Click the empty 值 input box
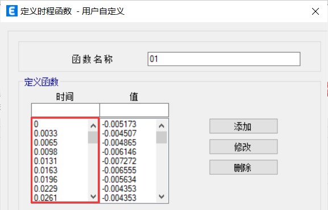 (134, 110)
